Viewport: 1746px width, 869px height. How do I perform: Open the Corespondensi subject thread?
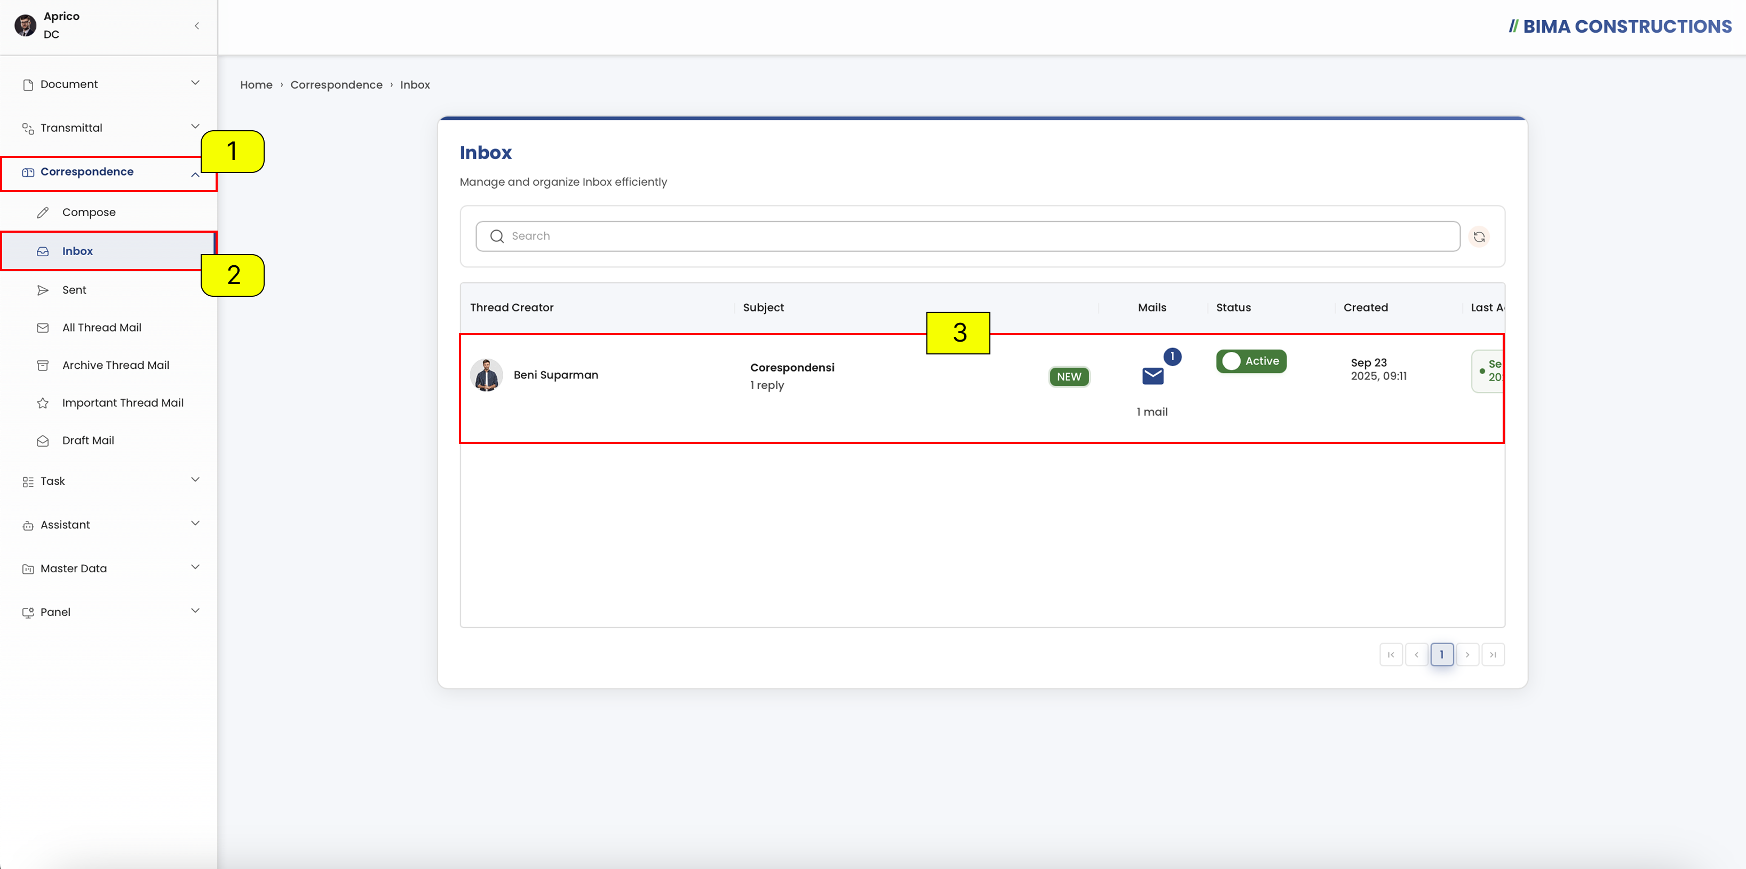(792, 367)
